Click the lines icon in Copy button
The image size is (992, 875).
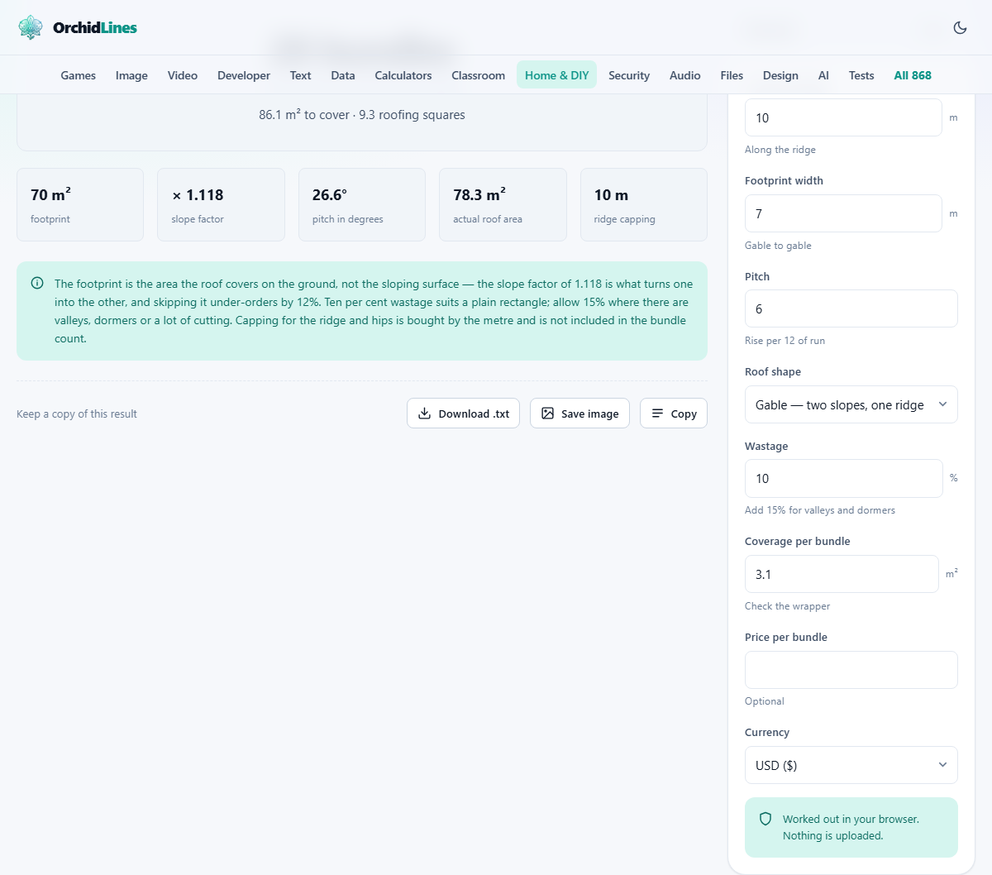click(x=657, y=414)
